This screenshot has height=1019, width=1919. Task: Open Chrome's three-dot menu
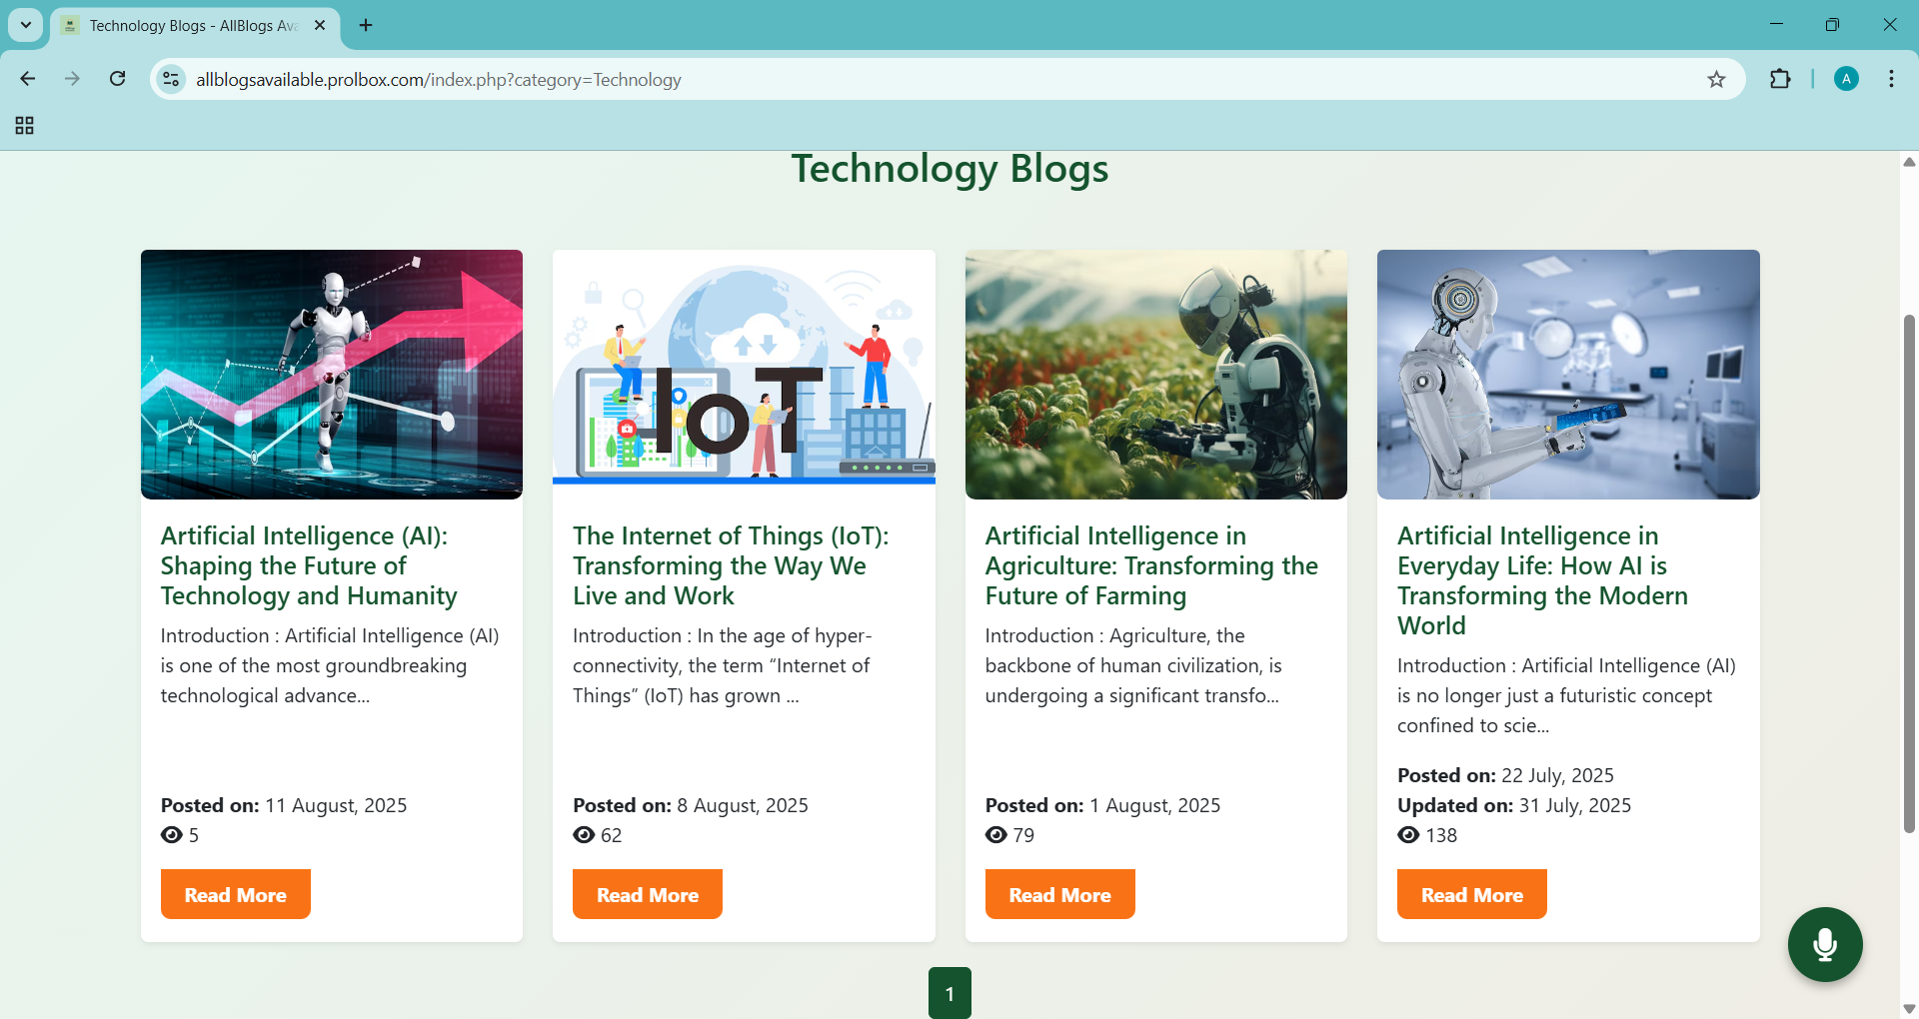1891,80
